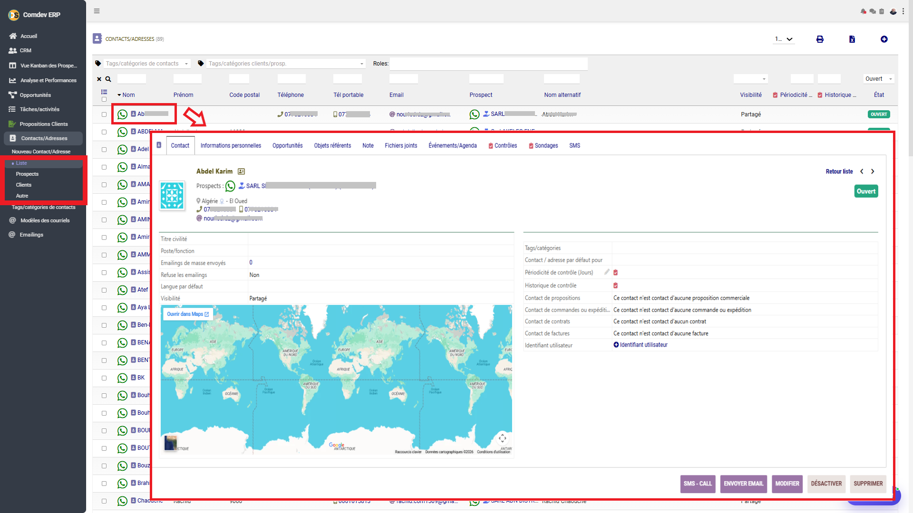
Task: Go to next contact with right chevron
Action: (873, 171)
